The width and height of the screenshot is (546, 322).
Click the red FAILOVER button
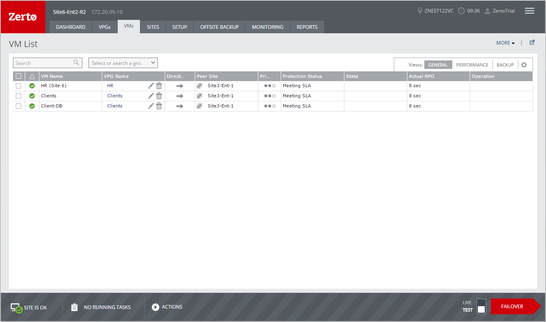(x=516, y=307)
